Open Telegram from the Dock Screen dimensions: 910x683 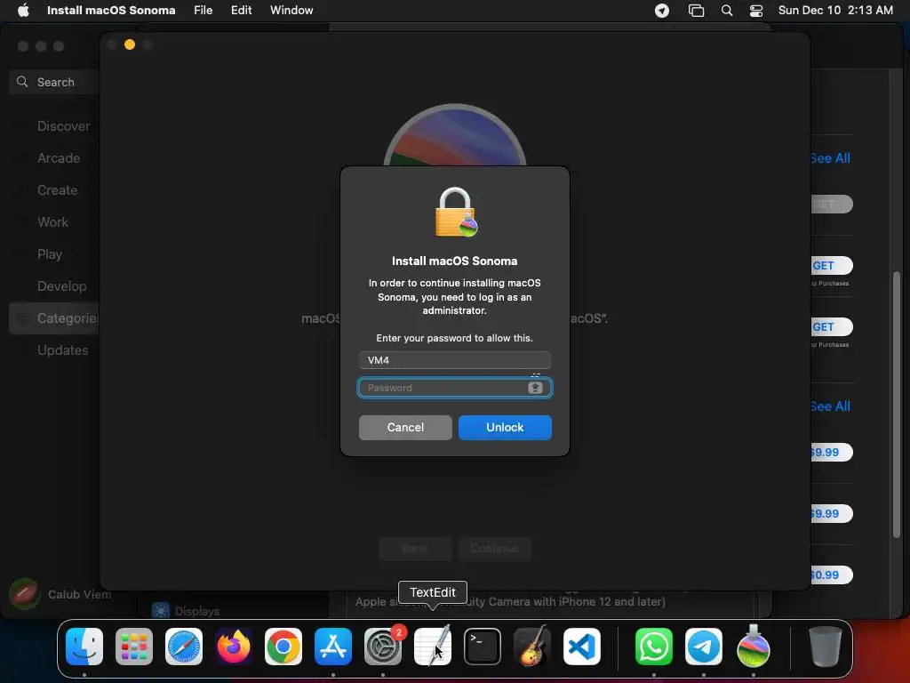coord(704,647)
